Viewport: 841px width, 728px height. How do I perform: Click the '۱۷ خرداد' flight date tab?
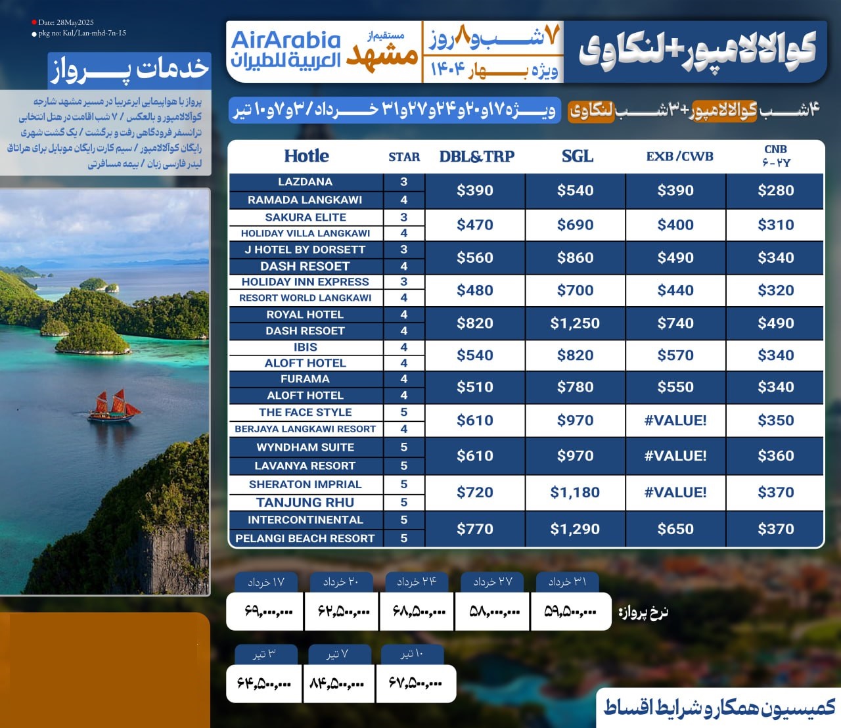(x=266, y=582)
